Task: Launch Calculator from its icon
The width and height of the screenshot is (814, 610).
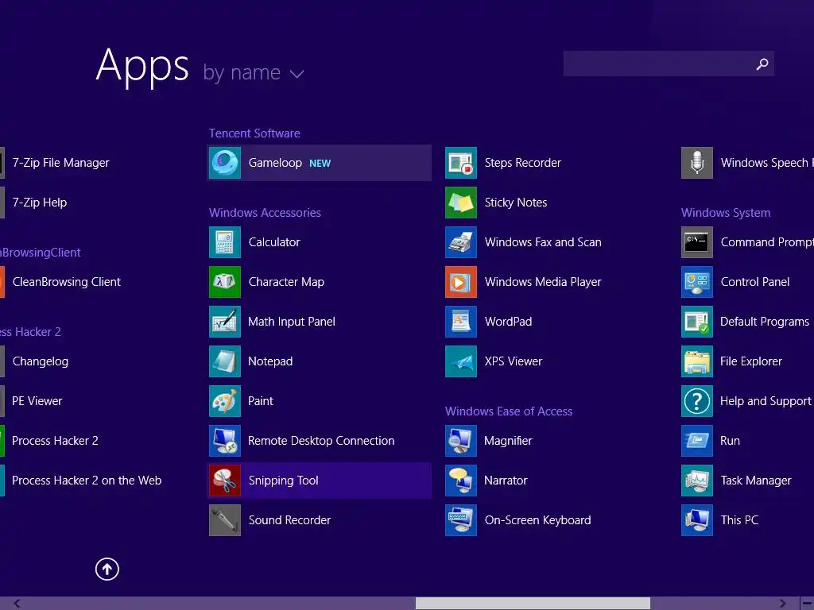Action: coord(225,242)
